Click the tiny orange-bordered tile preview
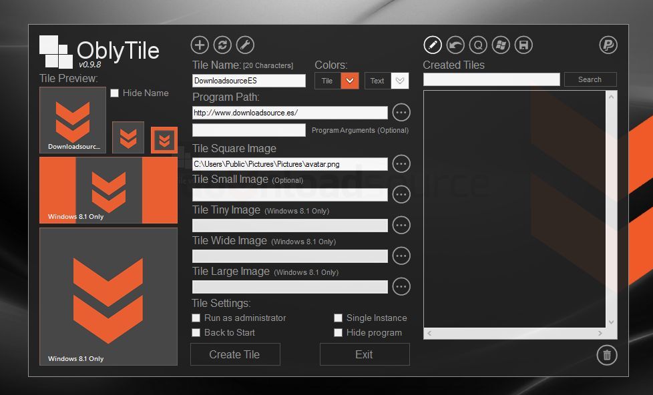The width and height of the screenshot is (653, 395). 164,140
